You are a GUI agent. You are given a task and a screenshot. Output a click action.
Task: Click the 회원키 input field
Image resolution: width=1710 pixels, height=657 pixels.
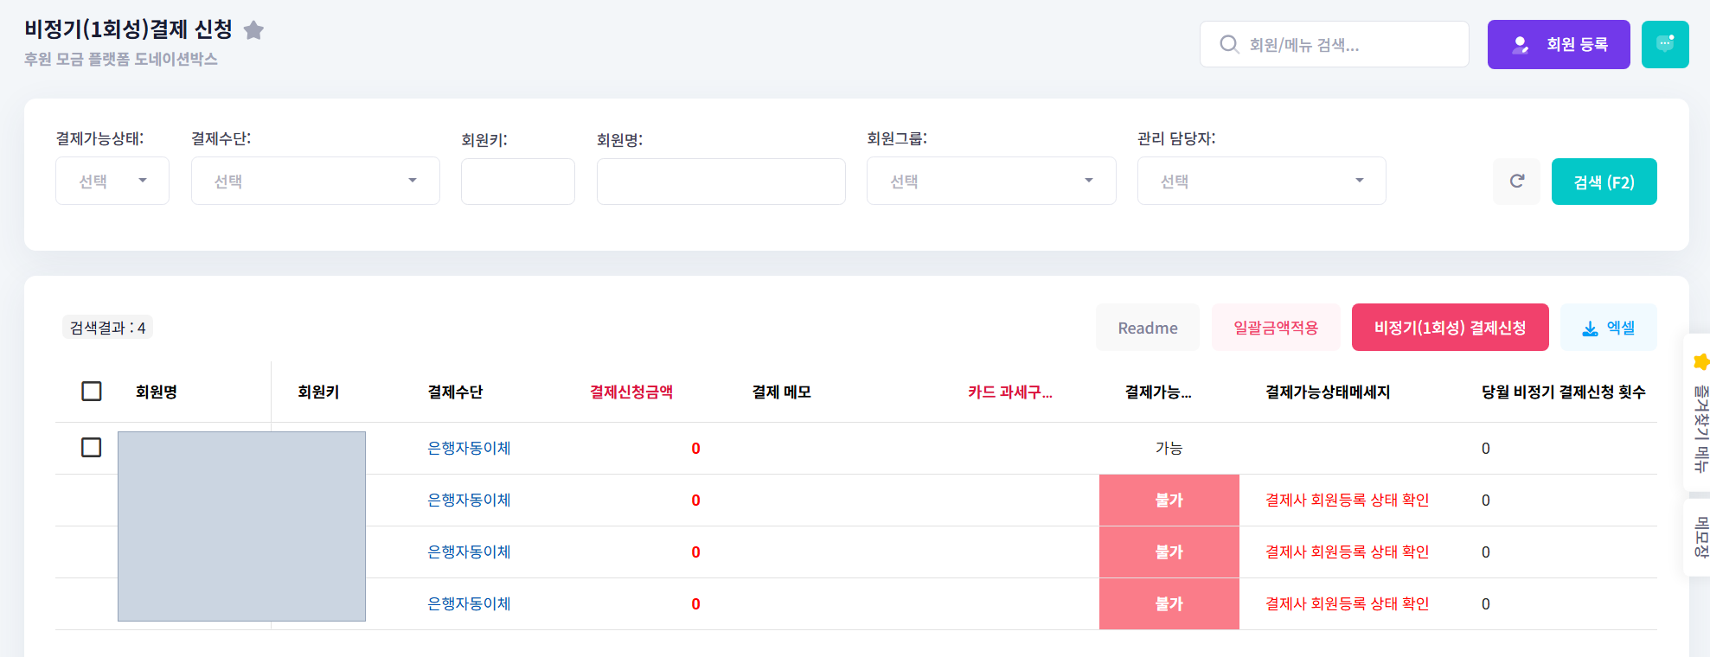click(518, 182)
